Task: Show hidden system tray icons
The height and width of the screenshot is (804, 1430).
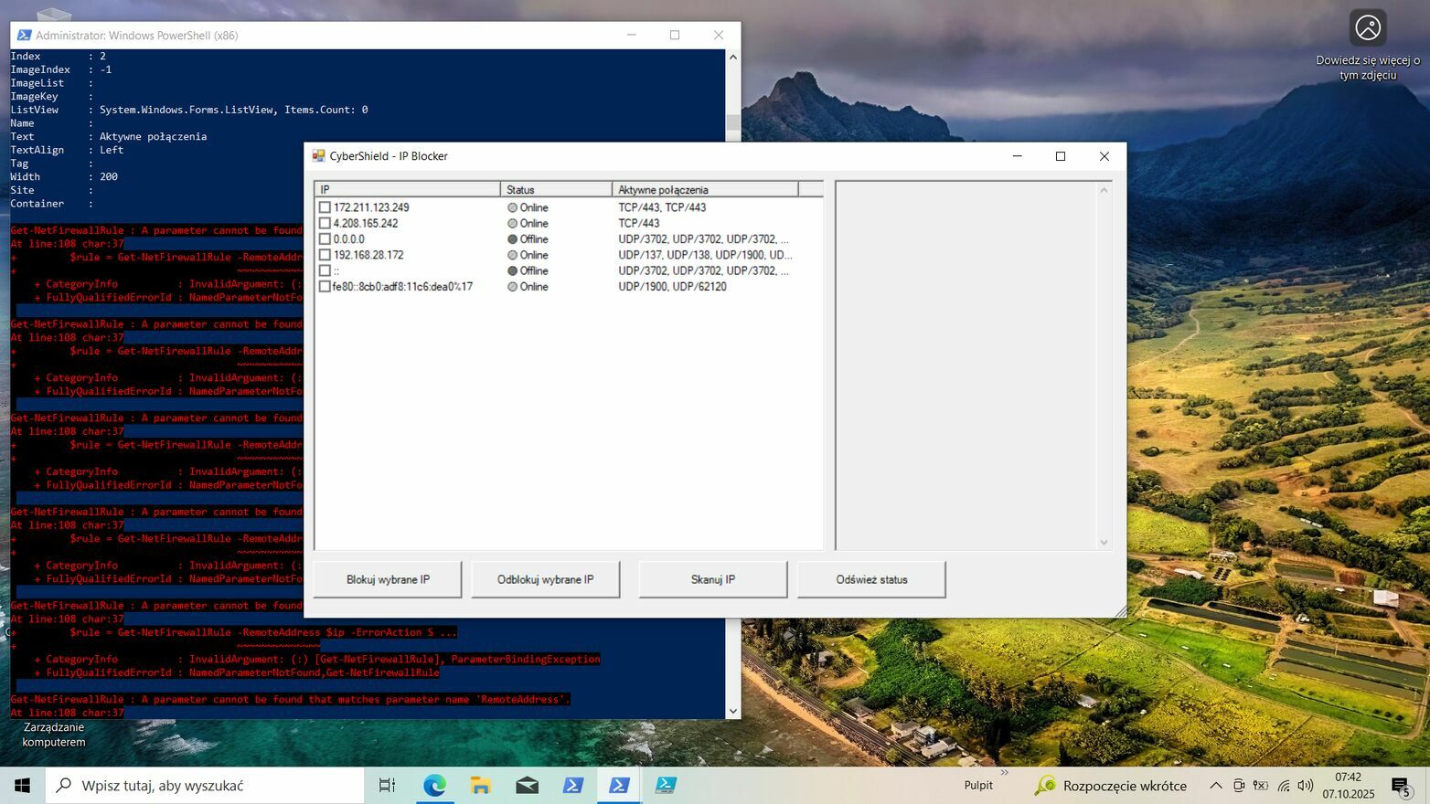Action: tap(1215, 786)
